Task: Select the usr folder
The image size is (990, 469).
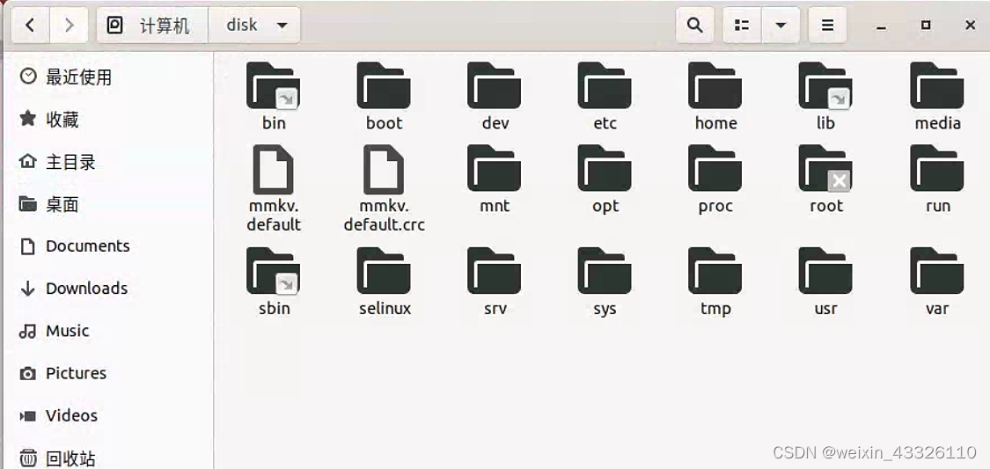Action: pyautogui.click(x=825, y=271)
